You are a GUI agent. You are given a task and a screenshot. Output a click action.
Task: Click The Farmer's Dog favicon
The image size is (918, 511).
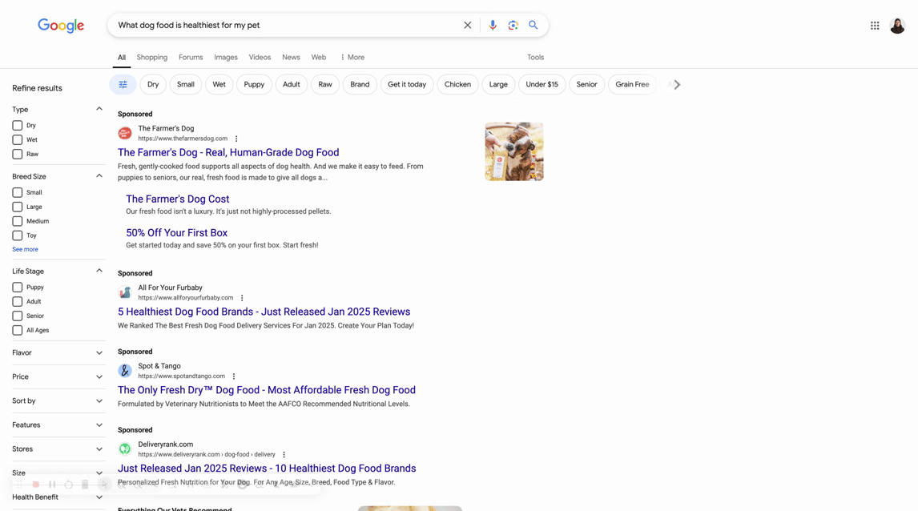(x=125, y=134)
